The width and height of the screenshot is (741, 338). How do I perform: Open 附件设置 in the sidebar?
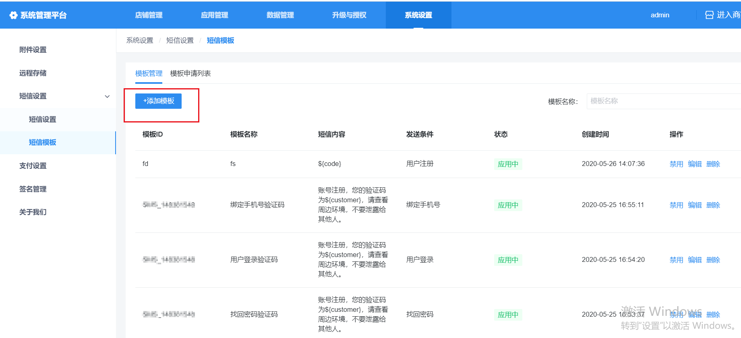33,50
